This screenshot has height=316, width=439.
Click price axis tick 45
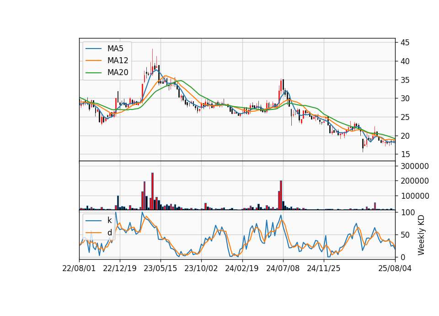click(x=405, y=43)
